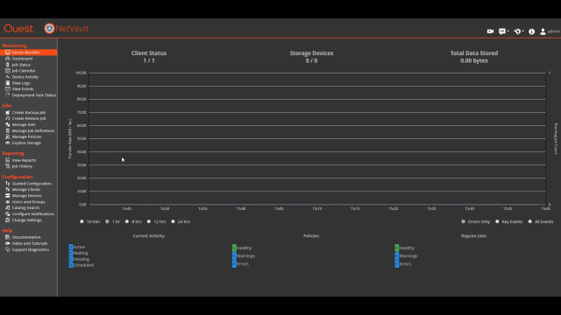Click the Manage Sets icon
The width and height of the screenshot is (561, 315).
8,124
